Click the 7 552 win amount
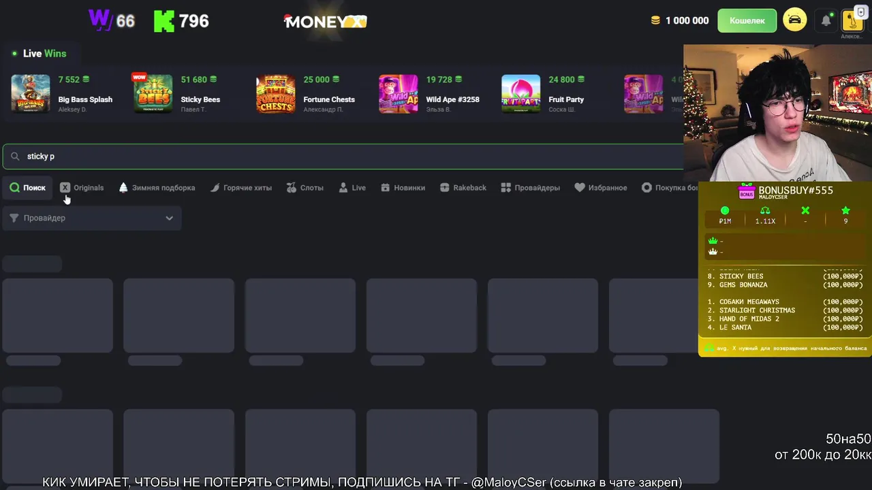 [x=69, y=80]
